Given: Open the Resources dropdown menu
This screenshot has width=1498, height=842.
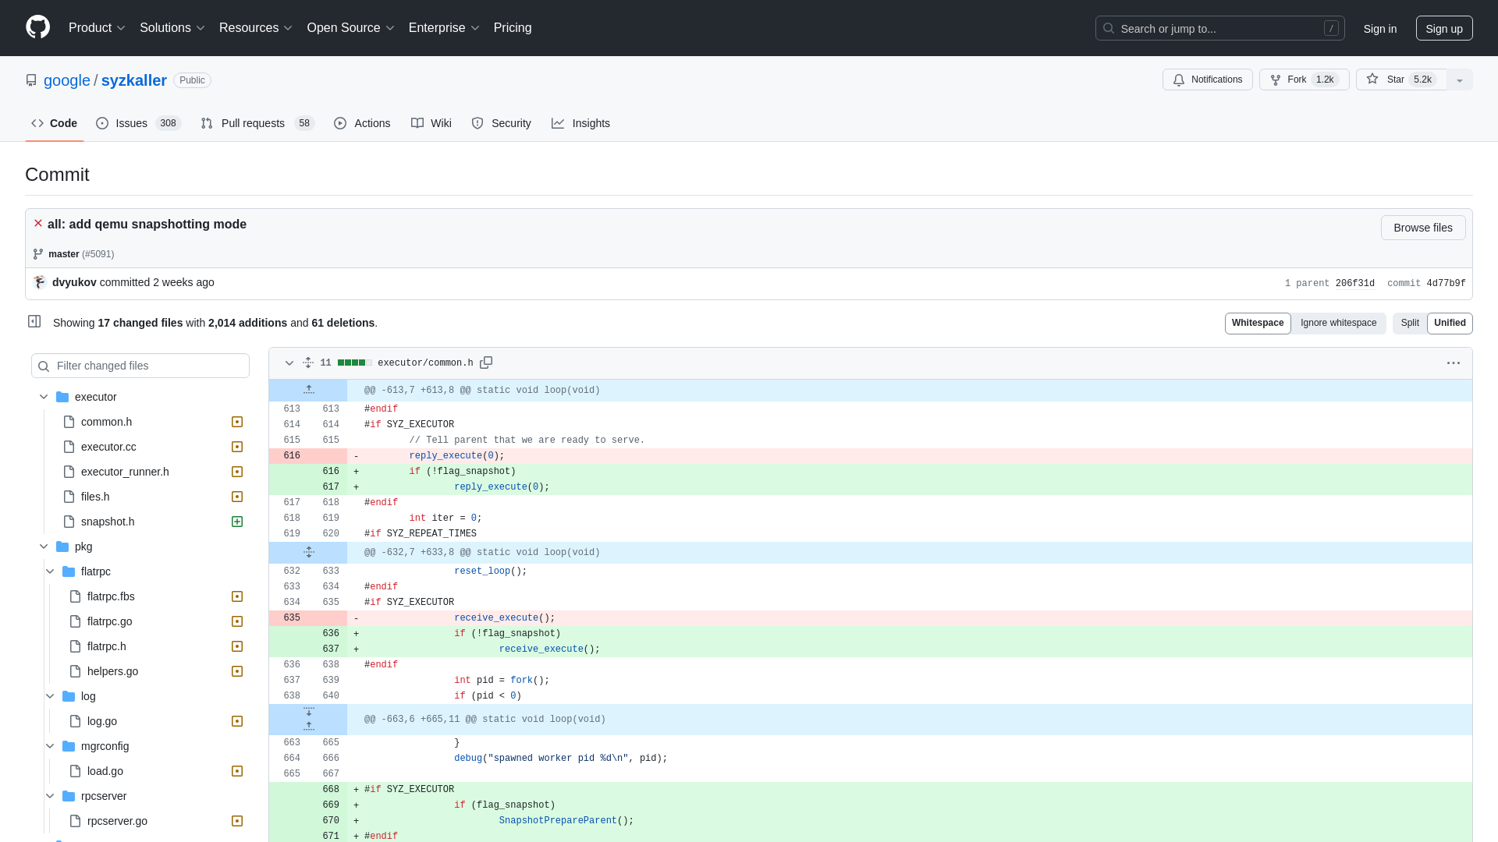Looking at the screenshot, I should [255, 27].
